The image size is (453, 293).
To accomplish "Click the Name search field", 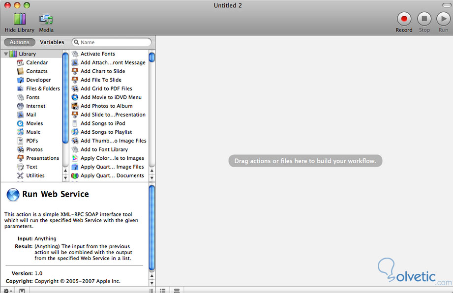I will click(x=112, y=42).
